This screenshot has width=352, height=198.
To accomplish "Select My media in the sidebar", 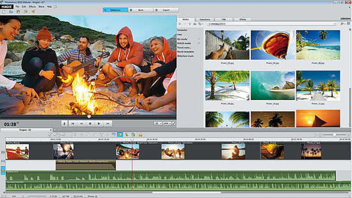I will click(182, 39).
